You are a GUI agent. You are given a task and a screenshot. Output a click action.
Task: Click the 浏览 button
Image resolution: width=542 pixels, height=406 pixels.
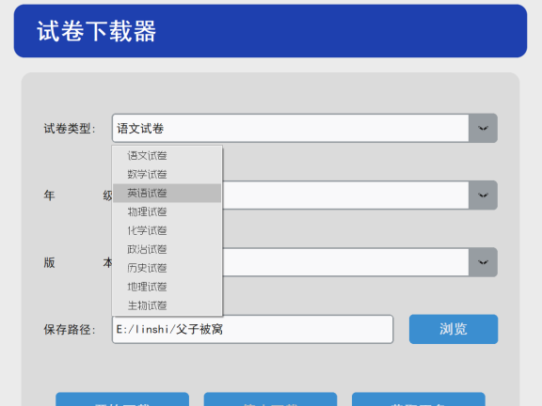454,329
